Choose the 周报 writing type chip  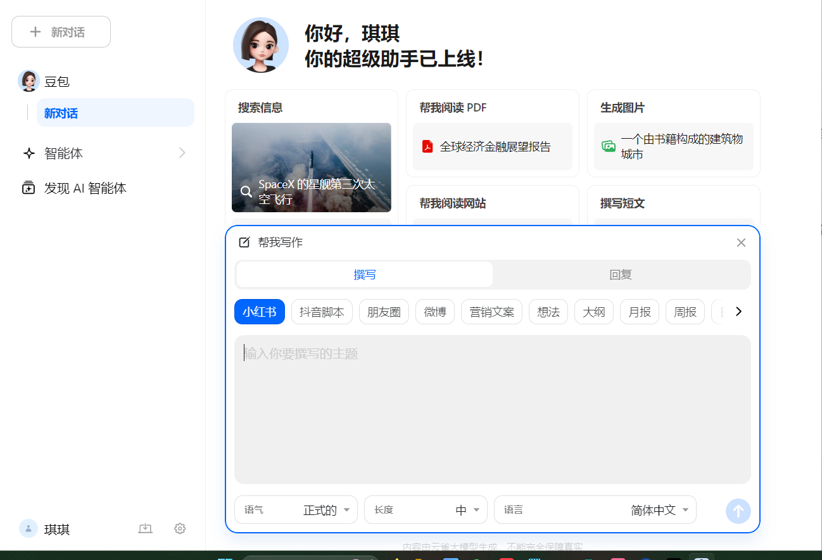685,312
